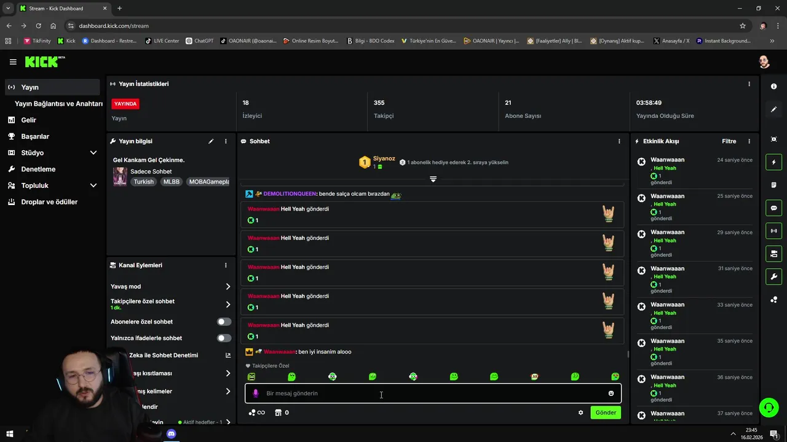Open the hamburger menu next to Kick logo
This screenshot has height=442, width=787.
coord(13,62)
